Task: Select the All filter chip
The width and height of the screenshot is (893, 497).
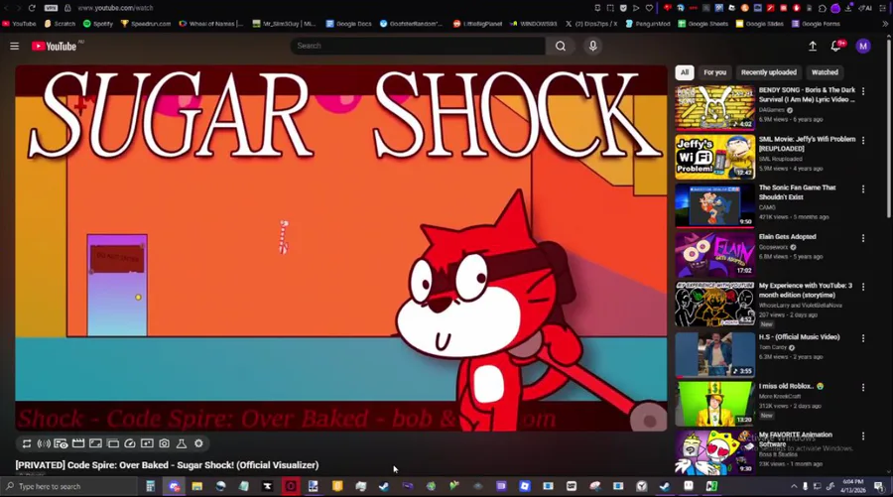Action: (x=685, y=72)
